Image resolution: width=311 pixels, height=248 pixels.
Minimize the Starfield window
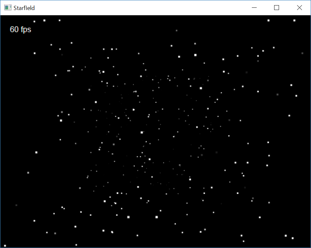pyautogui.click(x=254, y=8)
